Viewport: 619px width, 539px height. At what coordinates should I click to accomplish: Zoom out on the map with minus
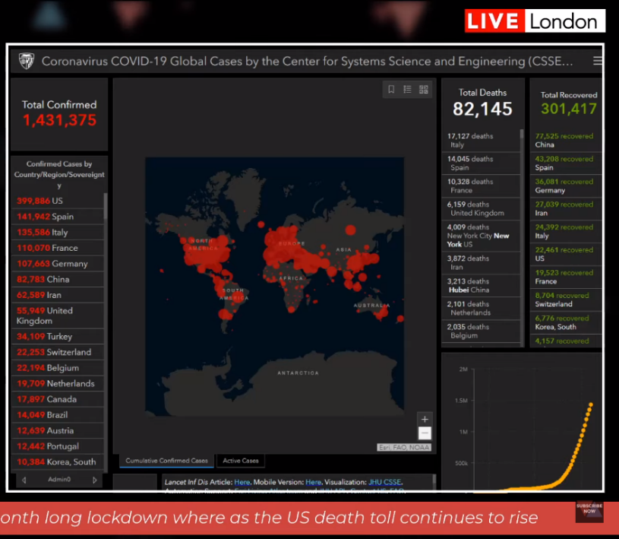(x=425, y=433)
